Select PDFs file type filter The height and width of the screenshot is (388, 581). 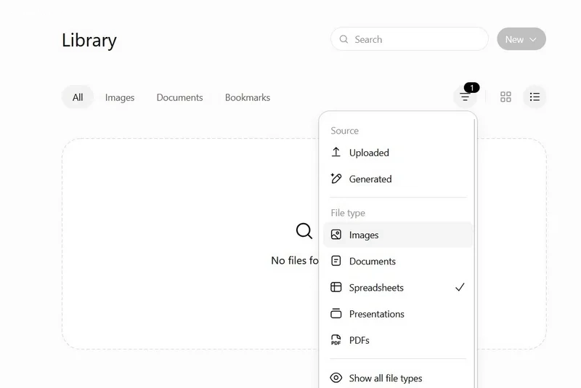click(x=398, y=340)
